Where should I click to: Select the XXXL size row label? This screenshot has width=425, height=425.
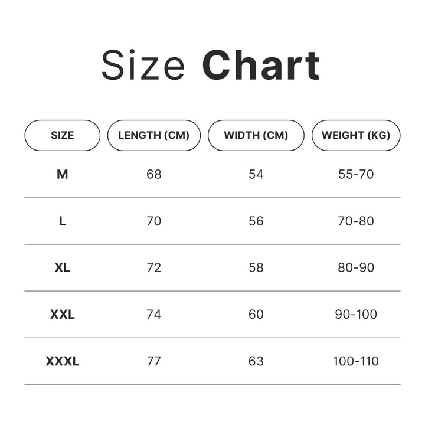tap(62, 361)
